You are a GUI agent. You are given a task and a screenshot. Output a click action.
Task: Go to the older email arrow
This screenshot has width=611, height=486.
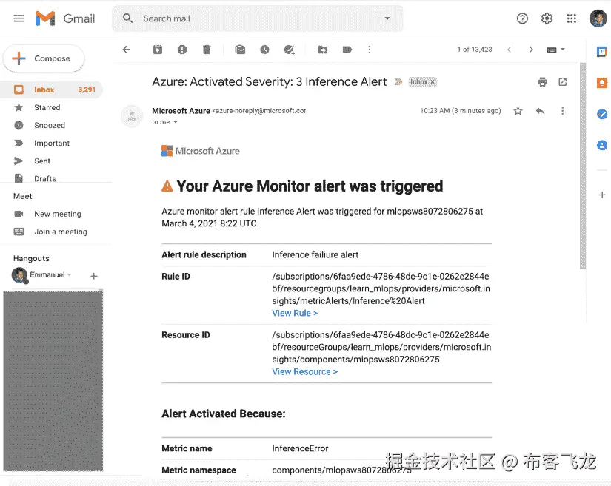click(x=531, y=50)
